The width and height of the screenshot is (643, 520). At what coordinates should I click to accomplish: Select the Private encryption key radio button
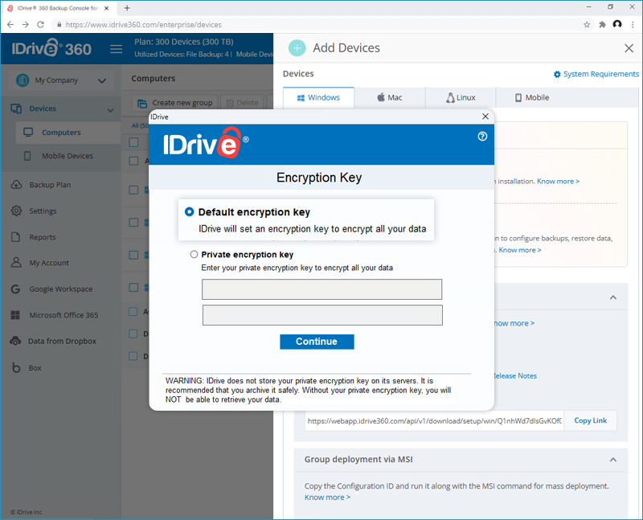194,254
